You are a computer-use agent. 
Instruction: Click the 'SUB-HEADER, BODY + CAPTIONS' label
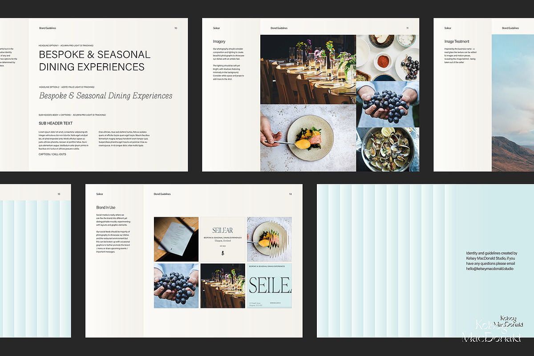point(72,115)
